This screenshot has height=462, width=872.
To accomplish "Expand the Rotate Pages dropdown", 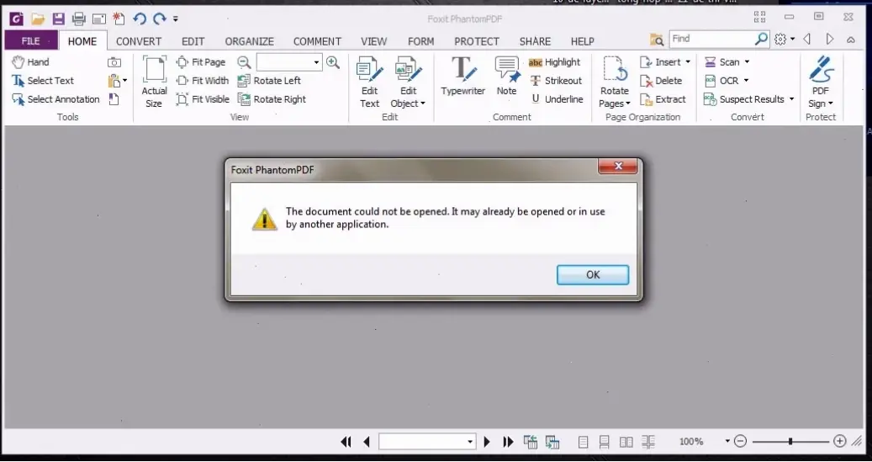I will coord(615,104).
